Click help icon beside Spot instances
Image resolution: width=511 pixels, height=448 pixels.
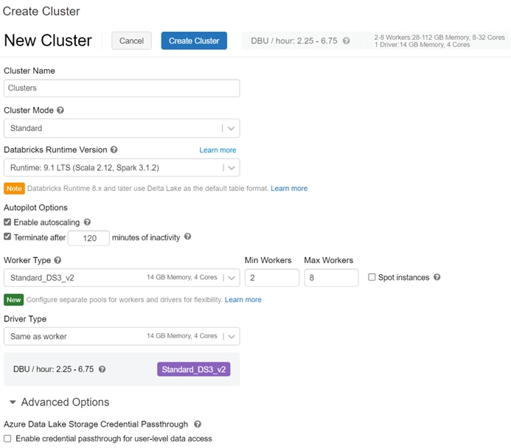pyautogui.click(x=437, y=277)
